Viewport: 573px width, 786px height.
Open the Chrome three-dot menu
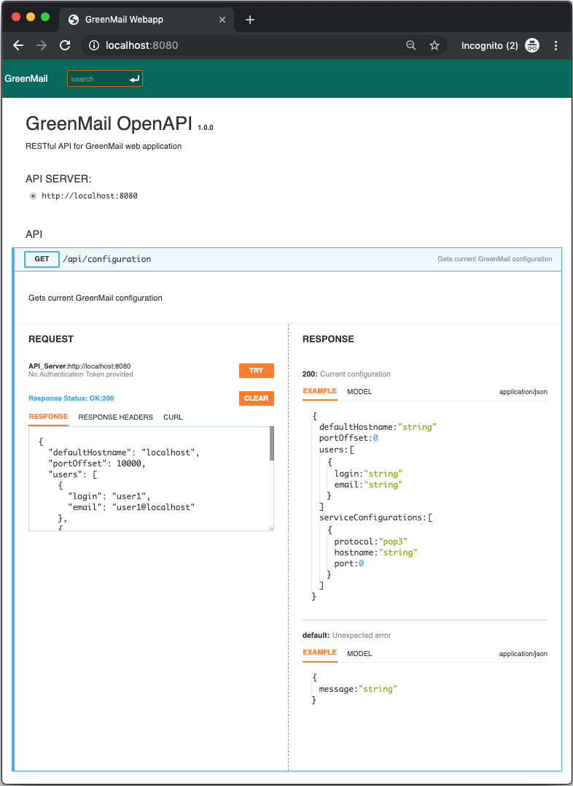click(x=556, y=46)
